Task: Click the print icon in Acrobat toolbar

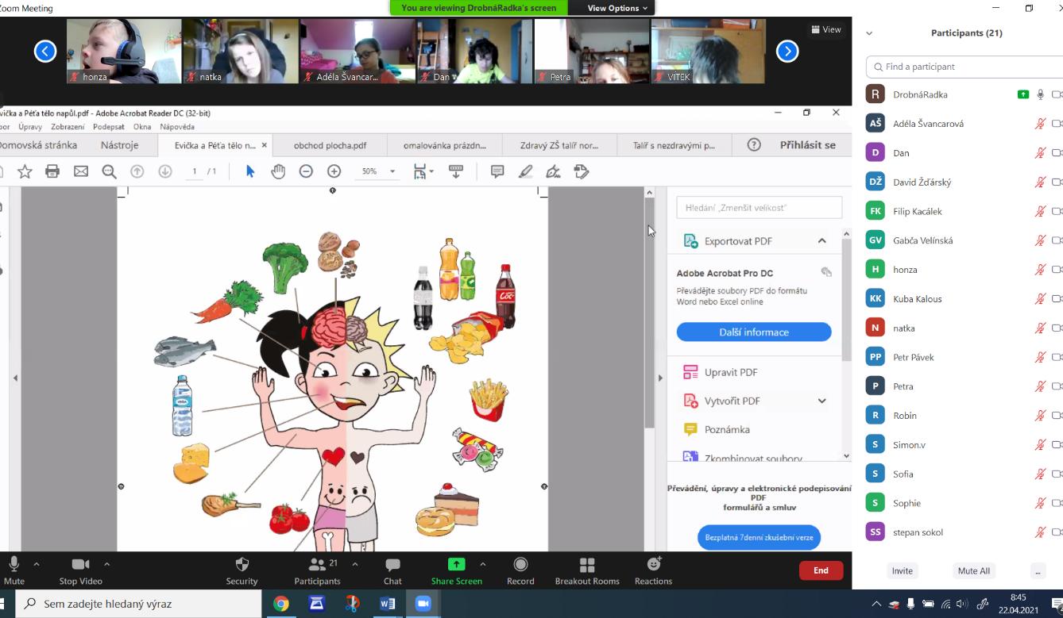Action: pyautogui.click(x=52, y=171)
